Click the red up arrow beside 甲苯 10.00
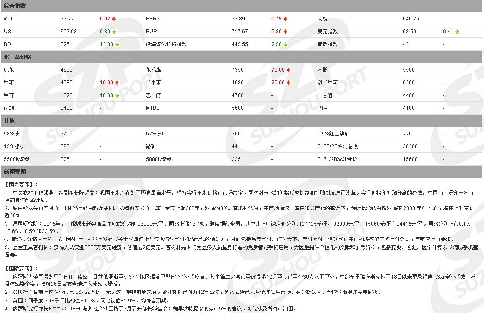484x313 pixels. click(x=117, y=83)
